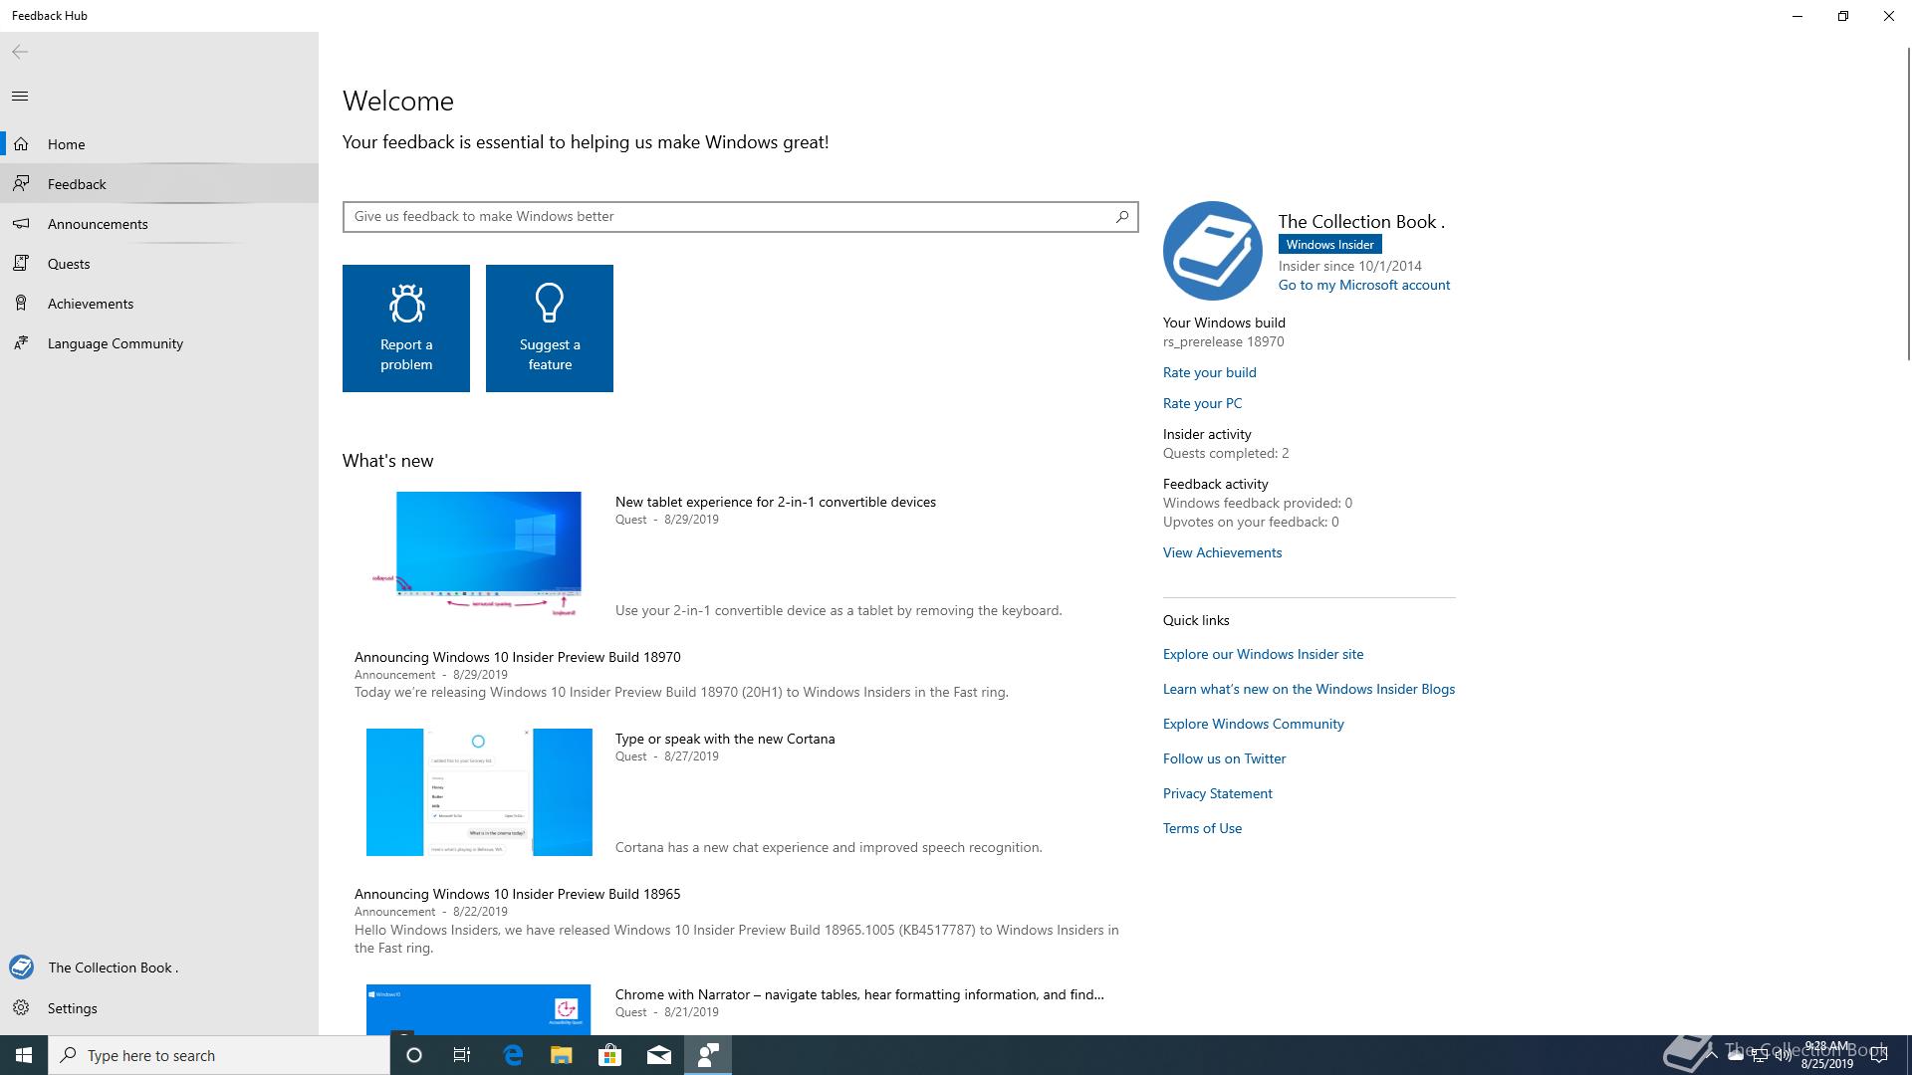The height and width of the screenshot is (1075, 1912).
Task: Open the Action Center notifications icon
Action: [1879, 1055]
